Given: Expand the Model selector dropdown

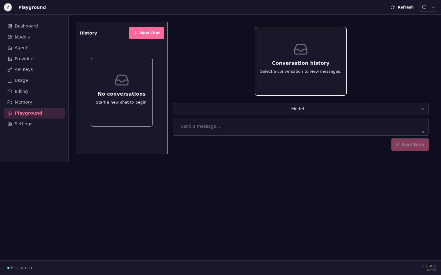Looking at the screenshot, I should coord(301,109).
